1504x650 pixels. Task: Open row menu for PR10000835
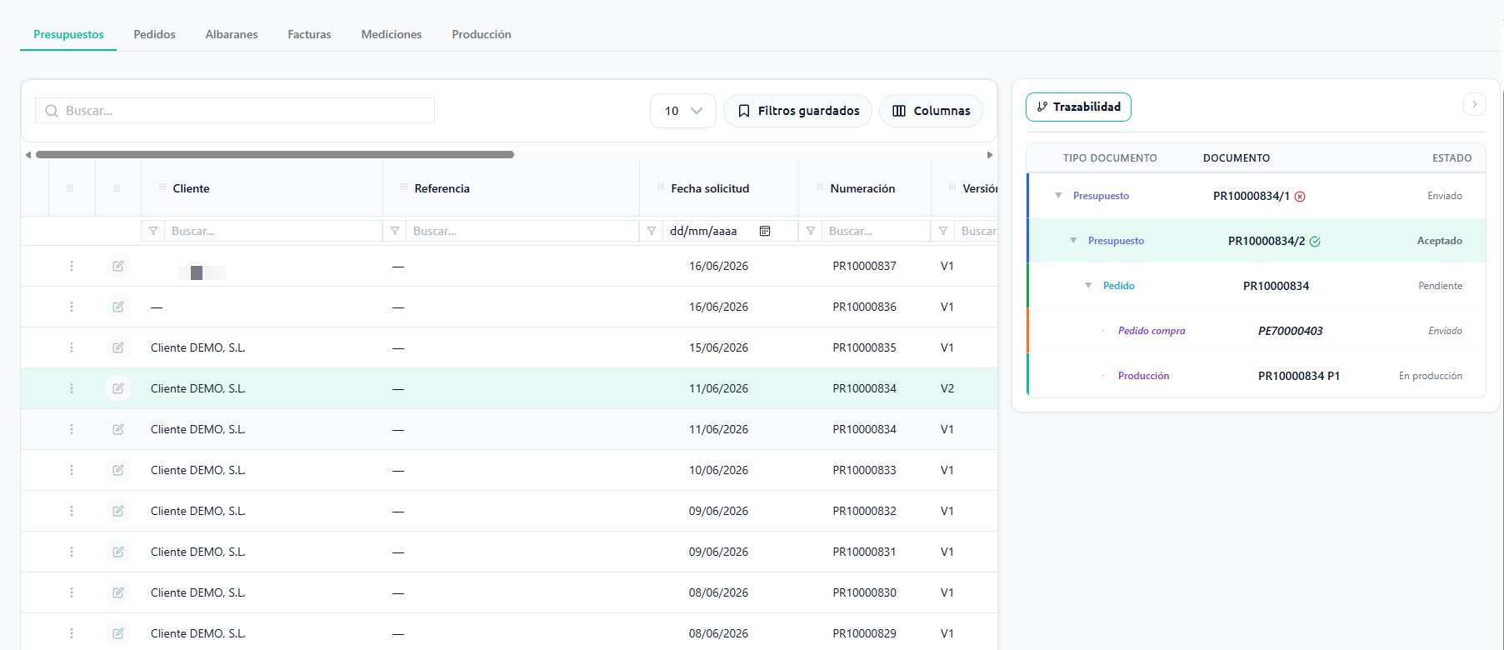point(72,347)
